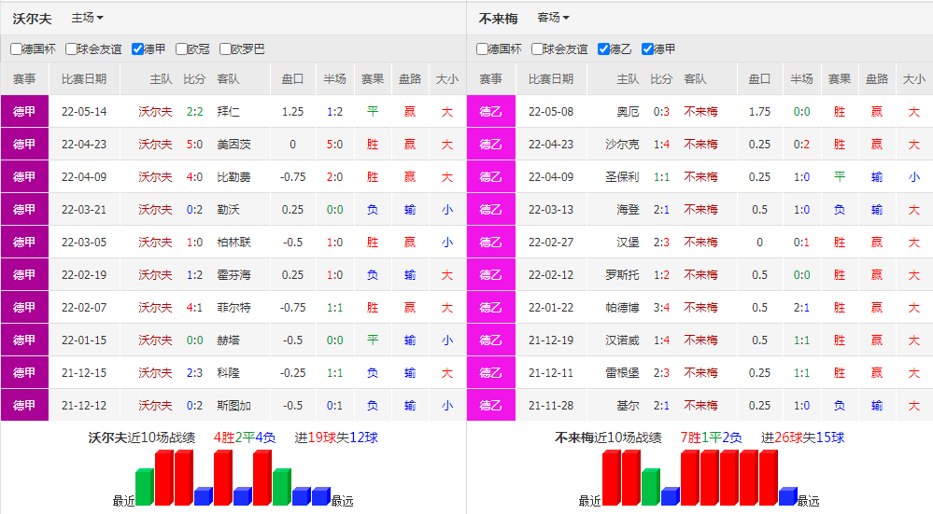Open 沙尔克 team link
933x514 pixels.
click(622, 145)
